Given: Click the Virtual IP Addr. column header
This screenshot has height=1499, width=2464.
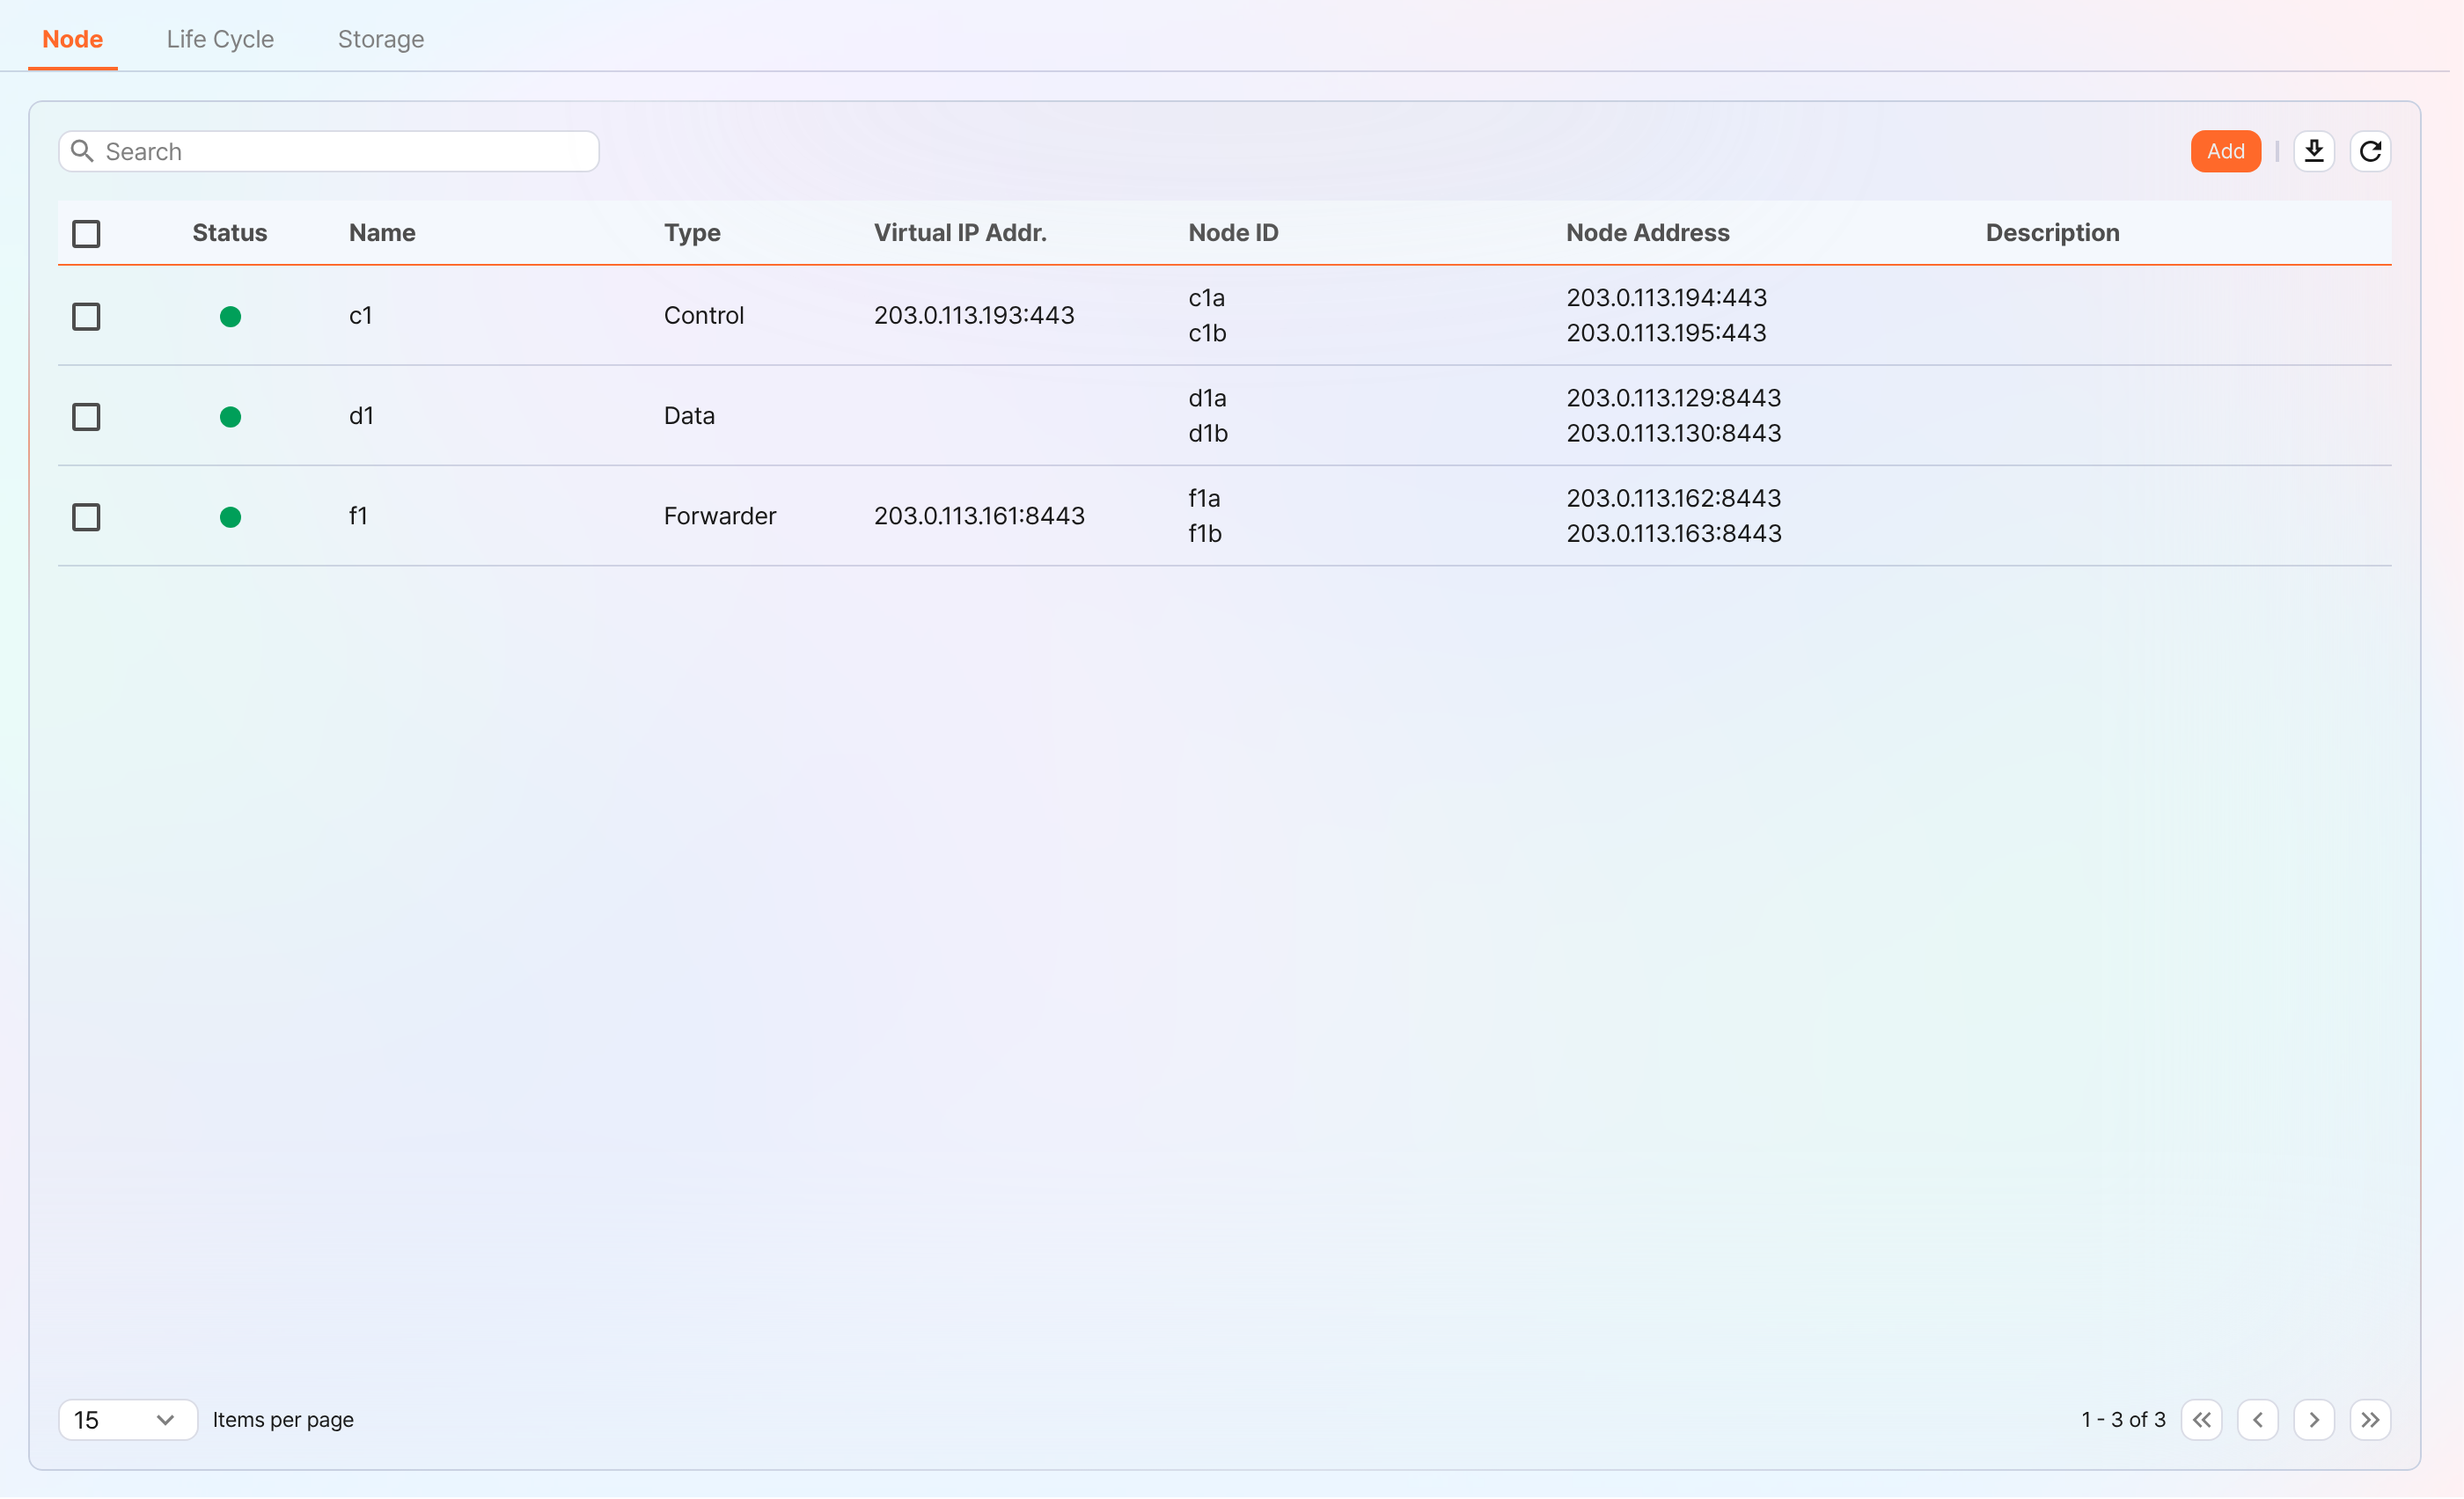Looking at the screenshot, I should [x=960, y=233].
